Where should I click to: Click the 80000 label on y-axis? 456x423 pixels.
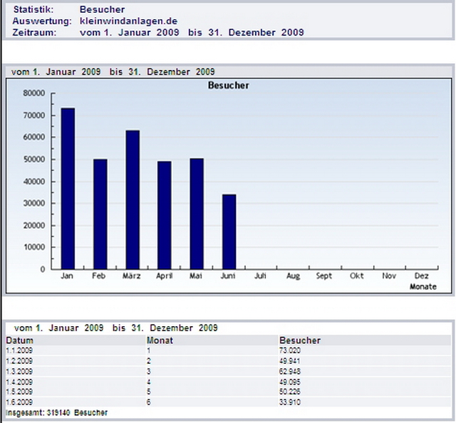[33, 93]
